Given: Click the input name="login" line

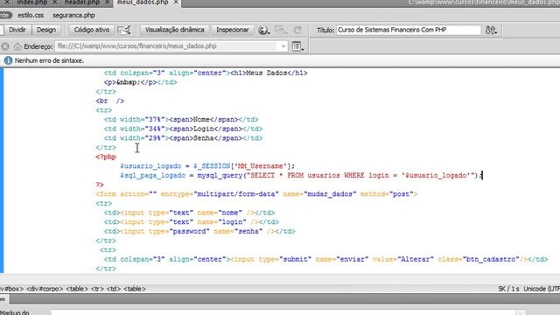Looking at the screenshot, I should tap(192, 221).
